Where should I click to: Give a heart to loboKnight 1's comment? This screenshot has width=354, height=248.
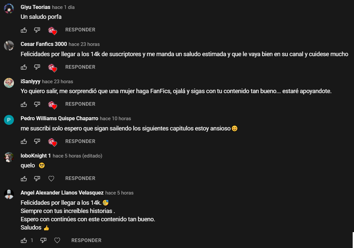point(51,179)
